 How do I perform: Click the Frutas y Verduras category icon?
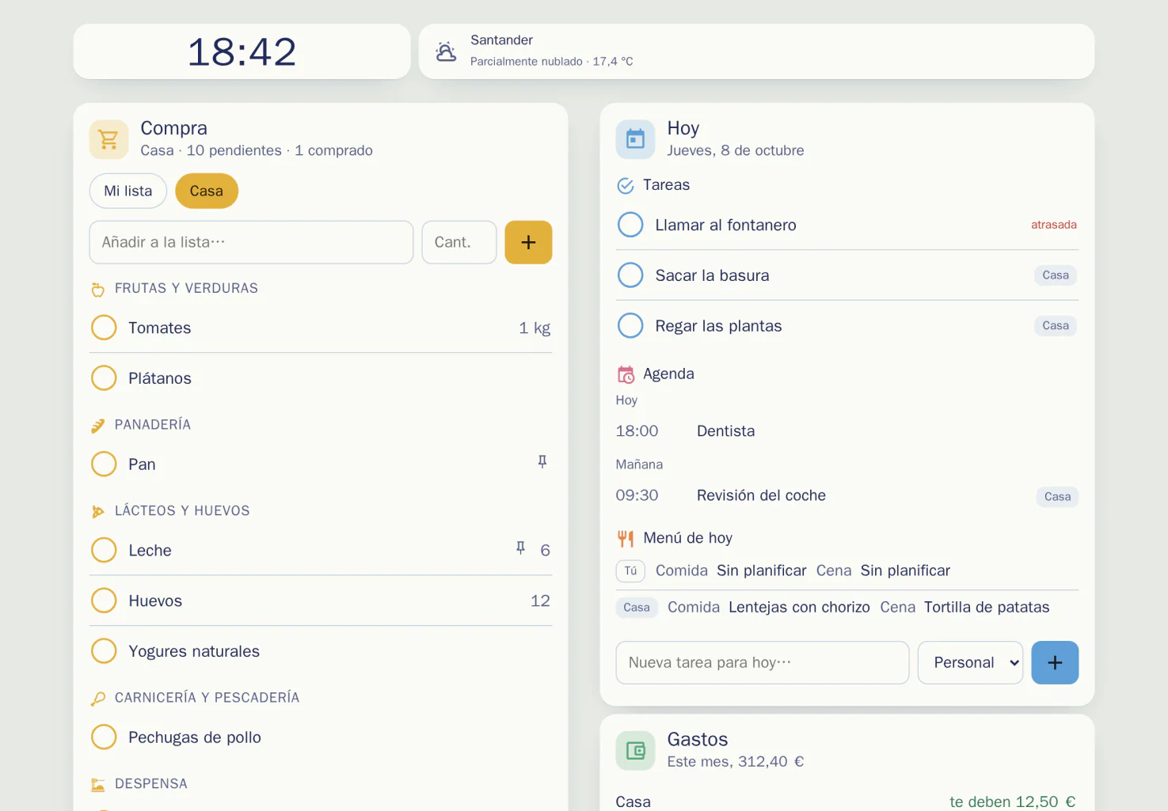pos(98,289)
